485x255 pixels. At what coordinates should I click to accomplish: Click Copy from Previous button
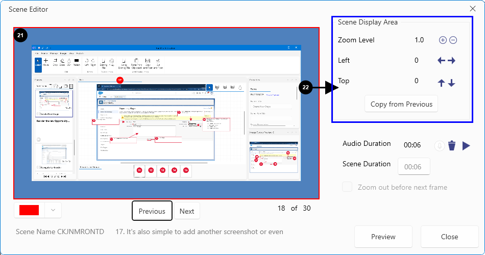pos(401,104)
